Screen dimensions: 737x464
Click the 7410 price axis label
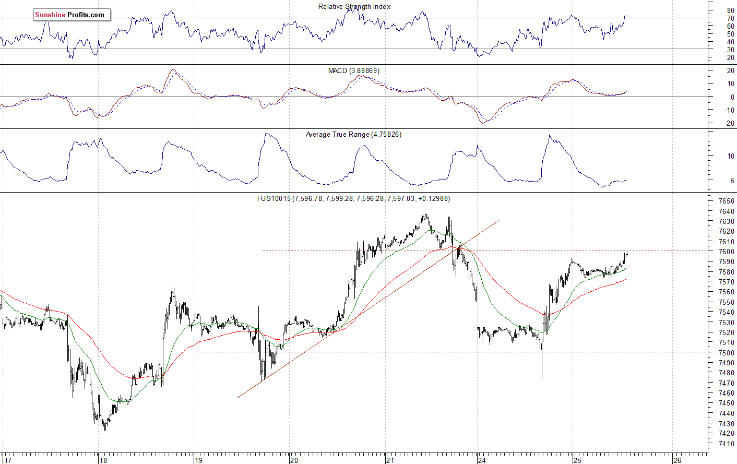click(727, 444)
